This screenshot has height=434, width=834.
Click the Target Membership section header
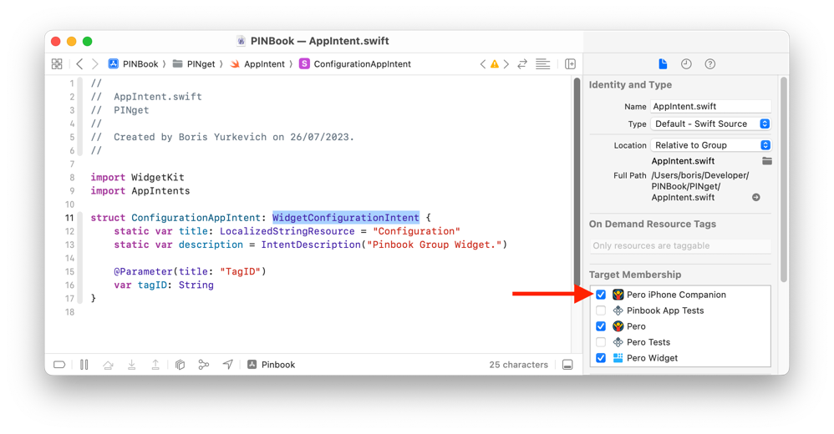click(635, 275)
